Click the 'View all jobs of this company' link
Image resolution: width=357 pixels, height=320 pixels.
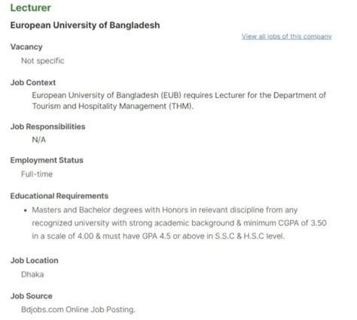(286, 37)
